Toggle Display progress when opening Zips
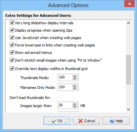Viewport: 137px width, 132px height. 12,30
